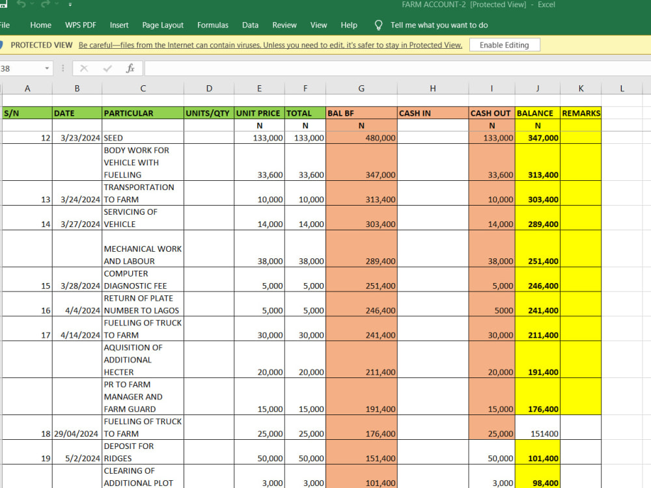Click into the formula bar input field
Screen dimensions: 651x488
click(397, 68)
